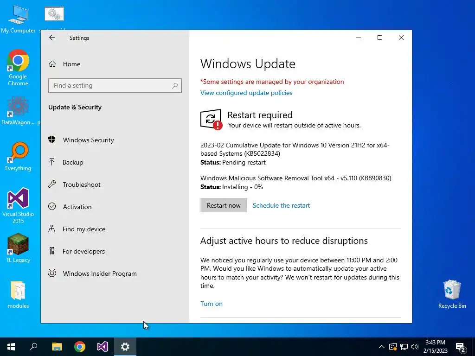This screenshot has width=475, height=356.
Task: Click the Backup upload arrow icon
Action: click(52, 162)
